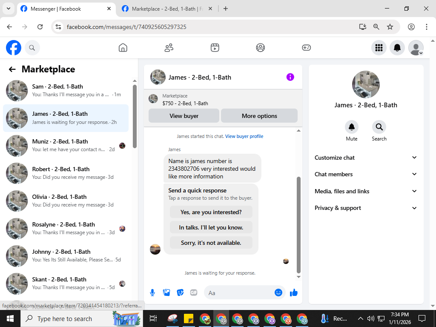Send quick response 'Sorry, it's not available.'
Image resolution: width=436 pixels, height=327 pixels.
point(211,243)
